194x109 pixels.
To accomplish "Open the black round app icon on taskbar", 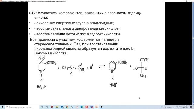I will pyautogui.click(x=102, y=107).
